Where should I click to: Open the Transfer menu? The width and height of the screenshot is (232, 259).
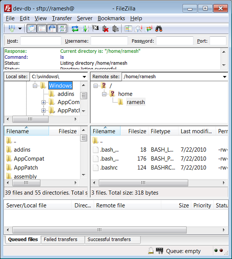coord(62,18)
